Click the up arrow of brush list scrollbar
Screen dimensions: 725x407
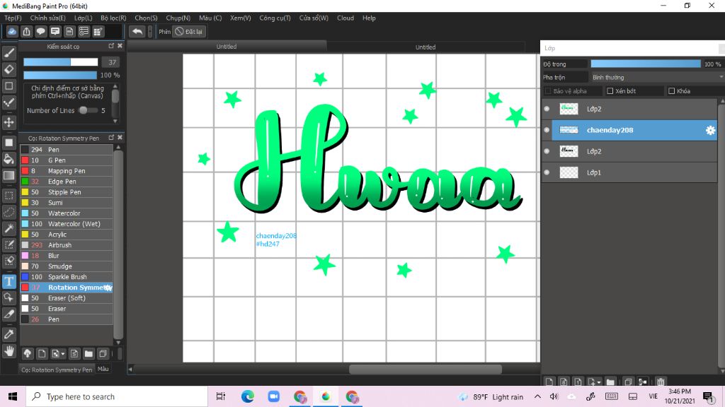(x=118, y=147)
